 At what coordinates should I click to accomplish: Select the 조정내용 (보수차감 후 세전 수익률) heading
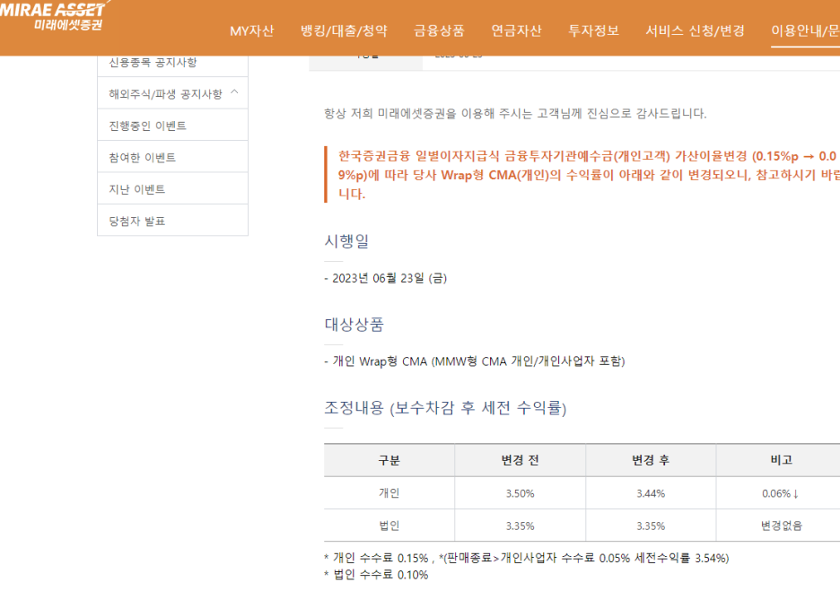click(445, 408)
